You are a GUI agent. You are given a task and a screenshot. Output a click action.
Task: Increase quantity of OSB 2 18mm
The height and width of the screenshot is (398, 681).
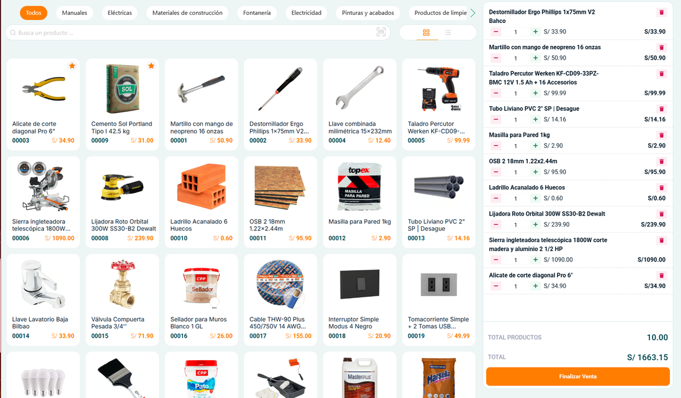(x=535, y=172)
